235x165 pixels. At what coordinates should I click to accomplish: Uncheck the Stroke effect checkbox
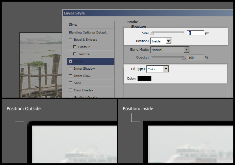tap(70, 61)
